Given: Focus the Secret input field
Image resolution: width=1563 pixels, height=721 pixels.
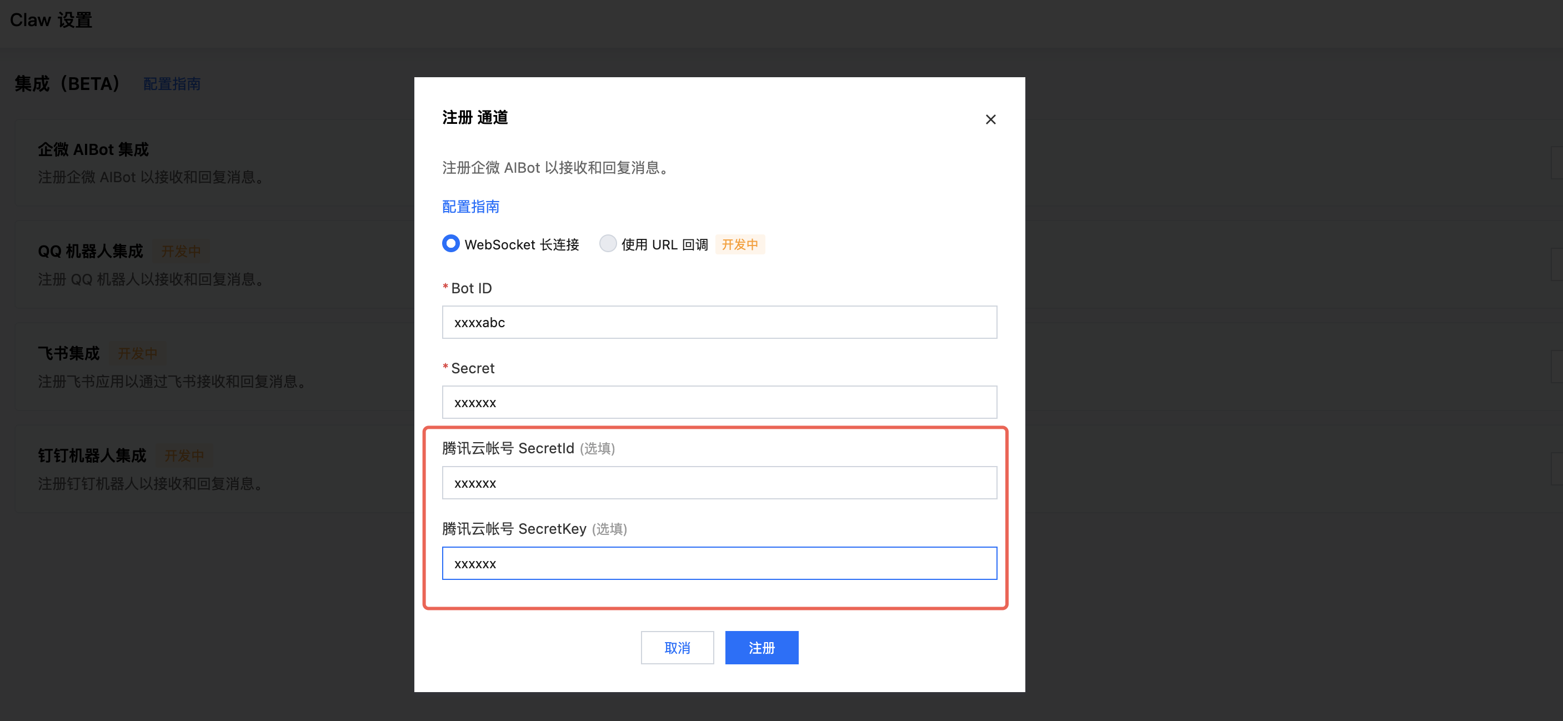Looking at the screenshot, I should (x=719, y=402).
